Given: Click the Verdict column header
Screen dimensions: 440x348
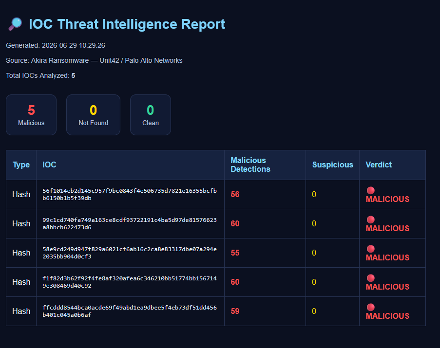Looking at the screenshot, I should click(x=392, y=165).
